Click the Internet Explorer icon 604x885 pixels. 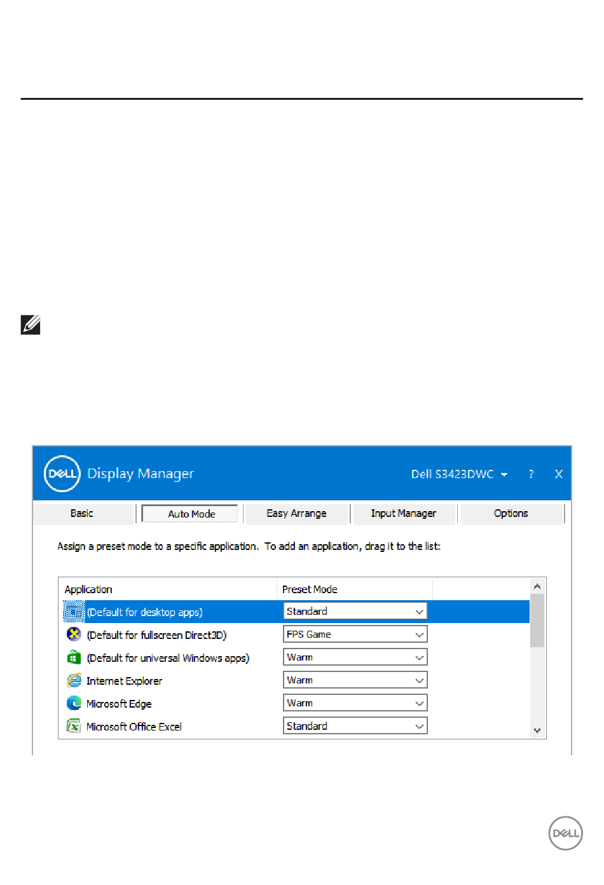[74, 680]
